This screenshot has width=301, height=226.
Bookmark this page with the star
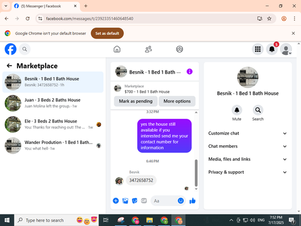point(269,19)
